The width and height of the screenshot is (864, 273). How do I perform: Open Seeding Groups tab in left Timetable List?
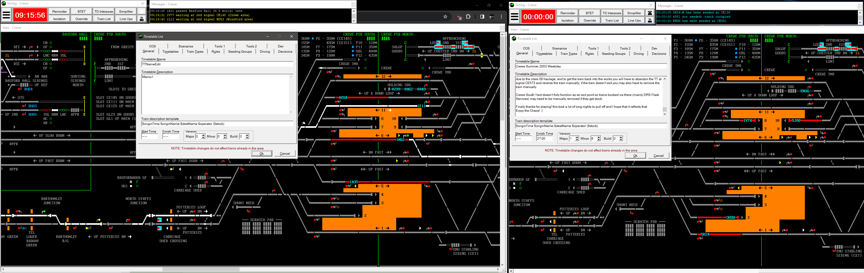pyautogui.click(x=240, y=52)
